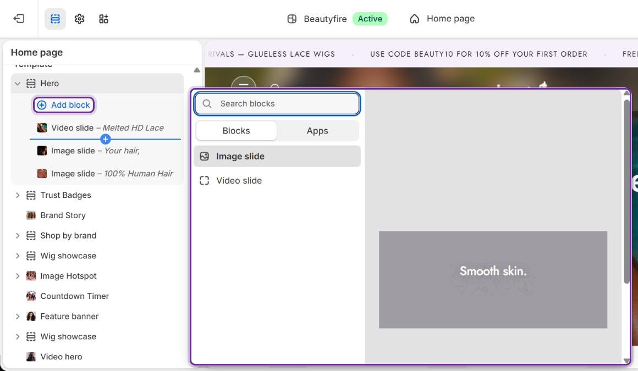
Task: Click the Video slide frame icon
Action: (x=204, y=181)
